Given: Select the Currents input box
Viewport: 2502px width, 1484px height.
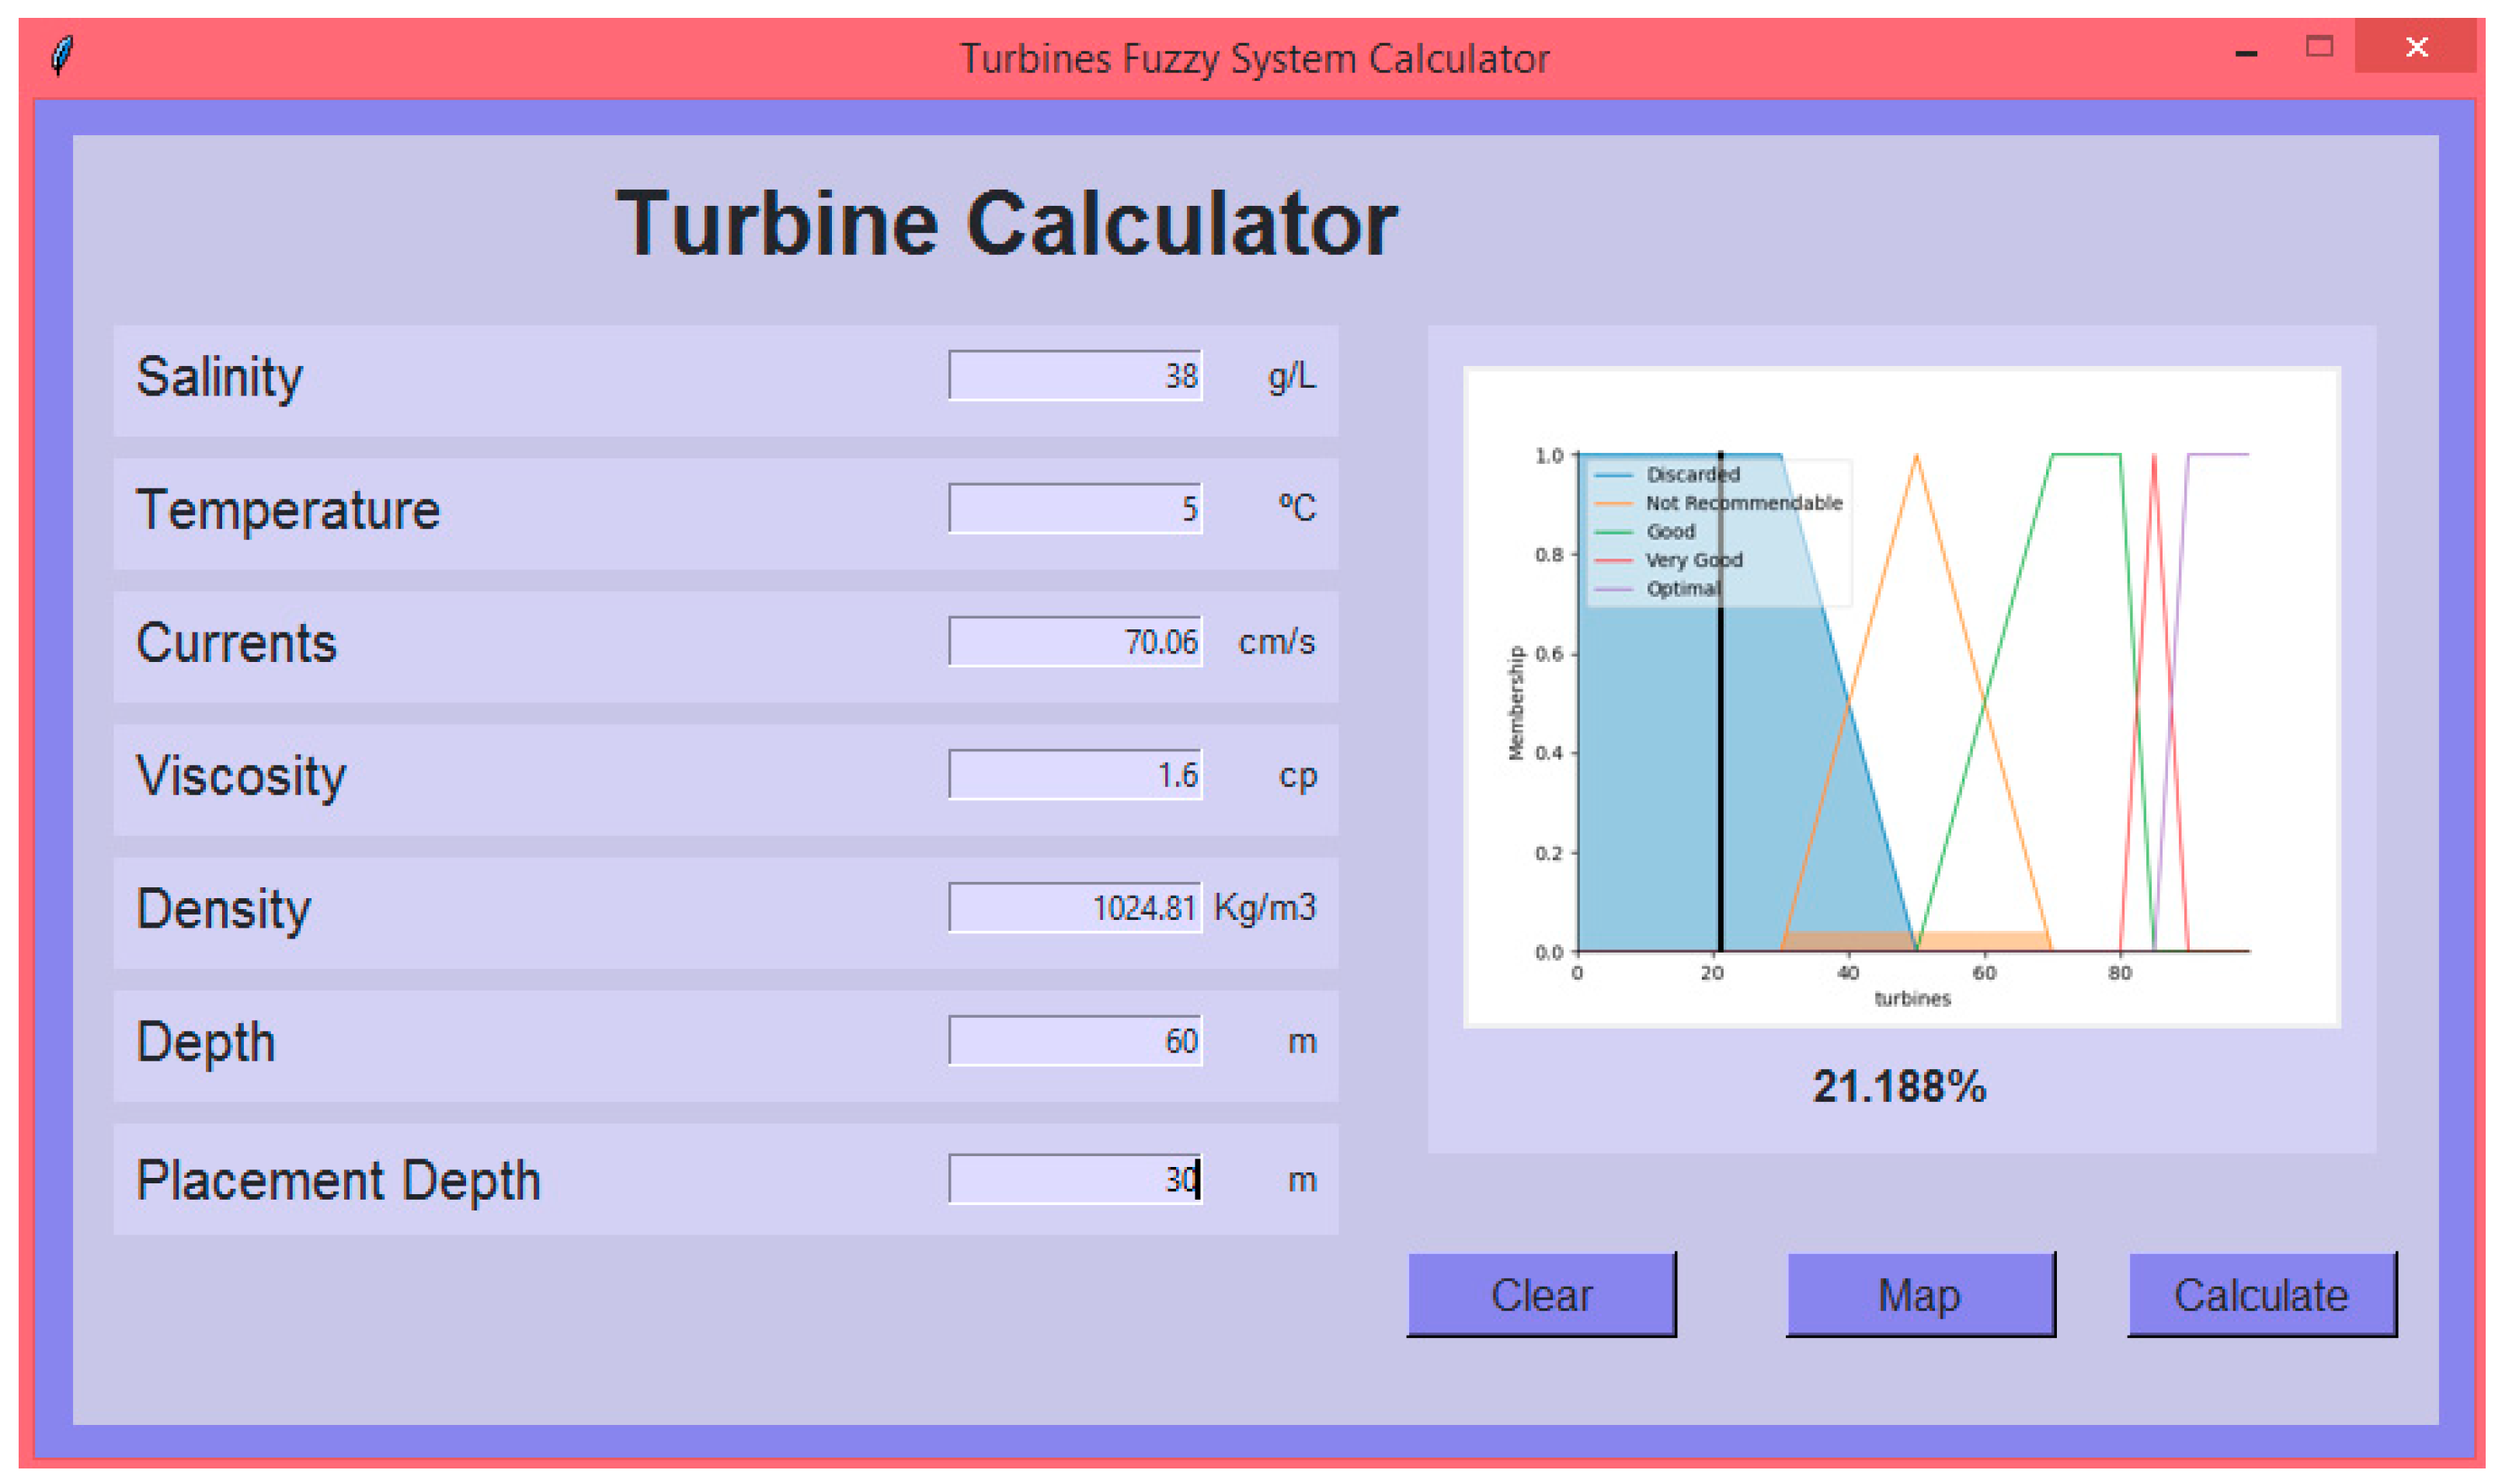Looking at the screenshot, I should (x=1074, y=642).
